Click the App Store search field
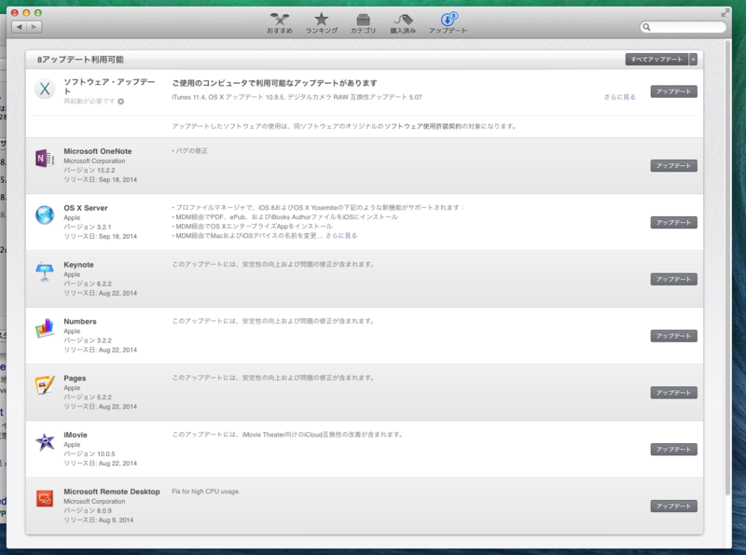Viewport: 746px width, 555px height. (683, 27)
